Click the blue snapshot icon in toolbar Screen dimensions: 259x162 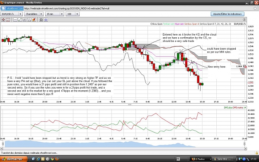(x=46, y=19)
